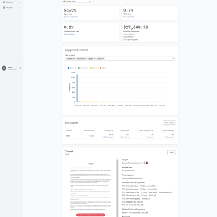
Task: Toggle conversions series in chart legend
Action: click(83, 68)
